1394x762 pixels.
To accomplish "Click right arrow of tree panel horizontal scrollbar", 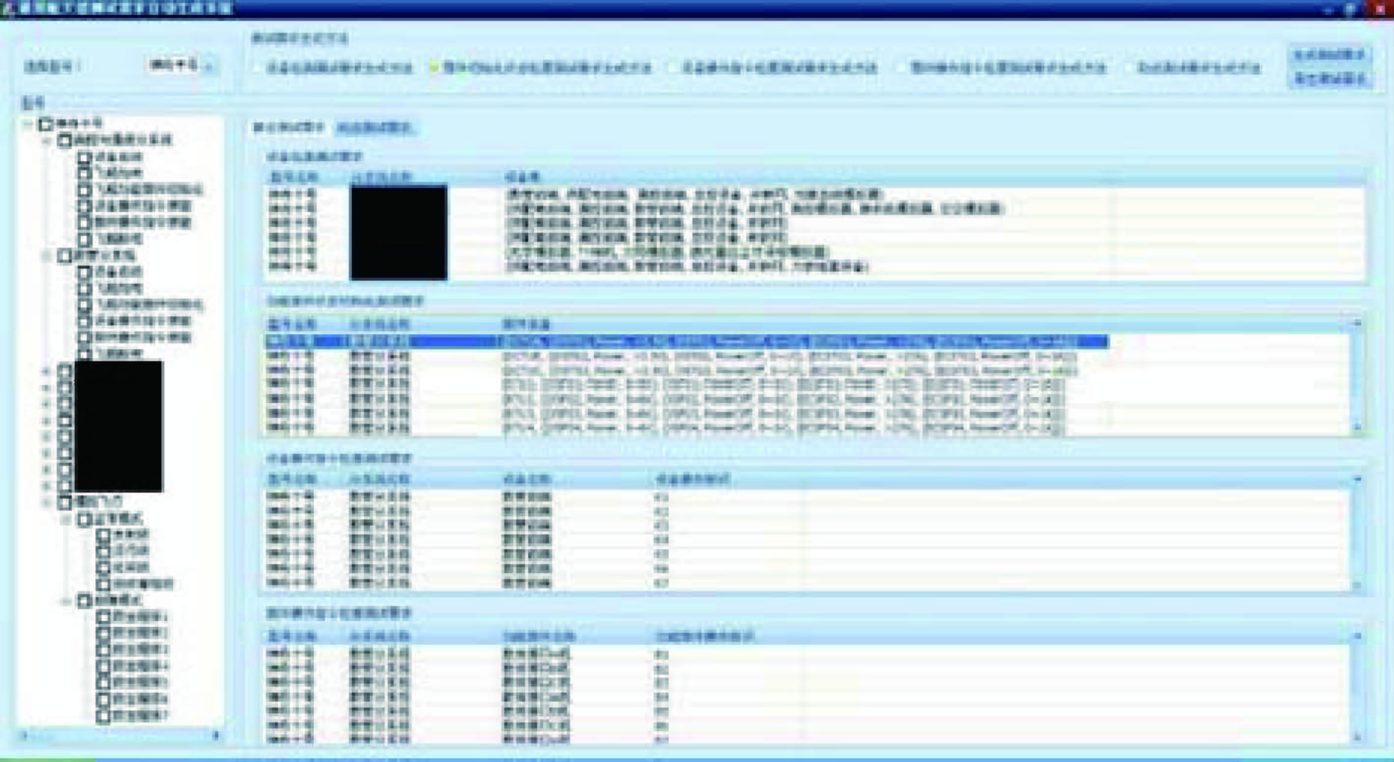I will 216,735.
